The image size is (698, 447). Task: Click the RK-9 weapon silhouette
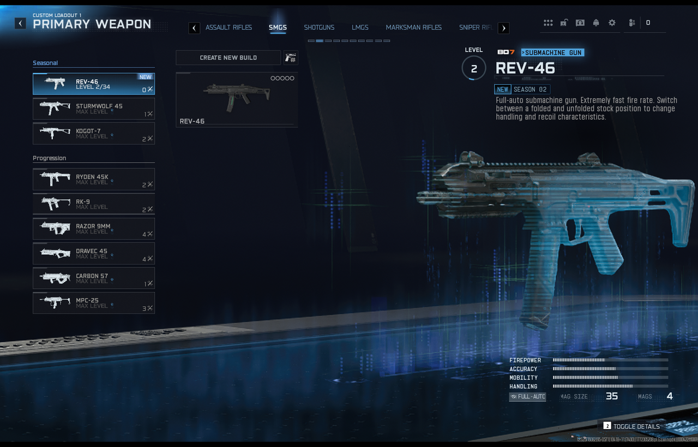(x=55, y=204)
